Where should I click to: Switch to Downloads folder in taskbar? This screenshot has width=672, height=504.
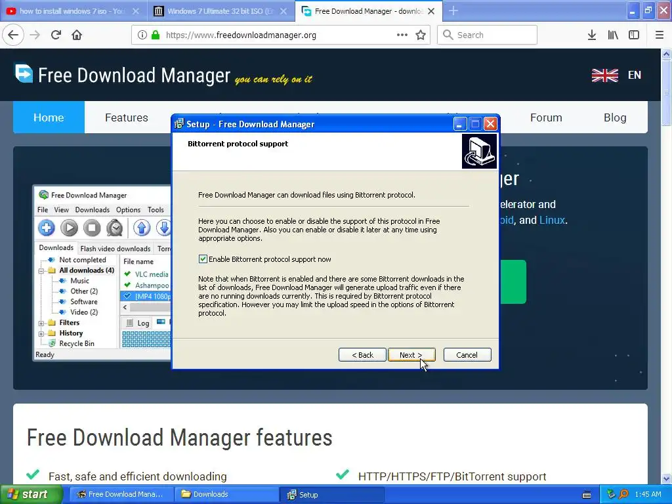click(x=226, y=495)
